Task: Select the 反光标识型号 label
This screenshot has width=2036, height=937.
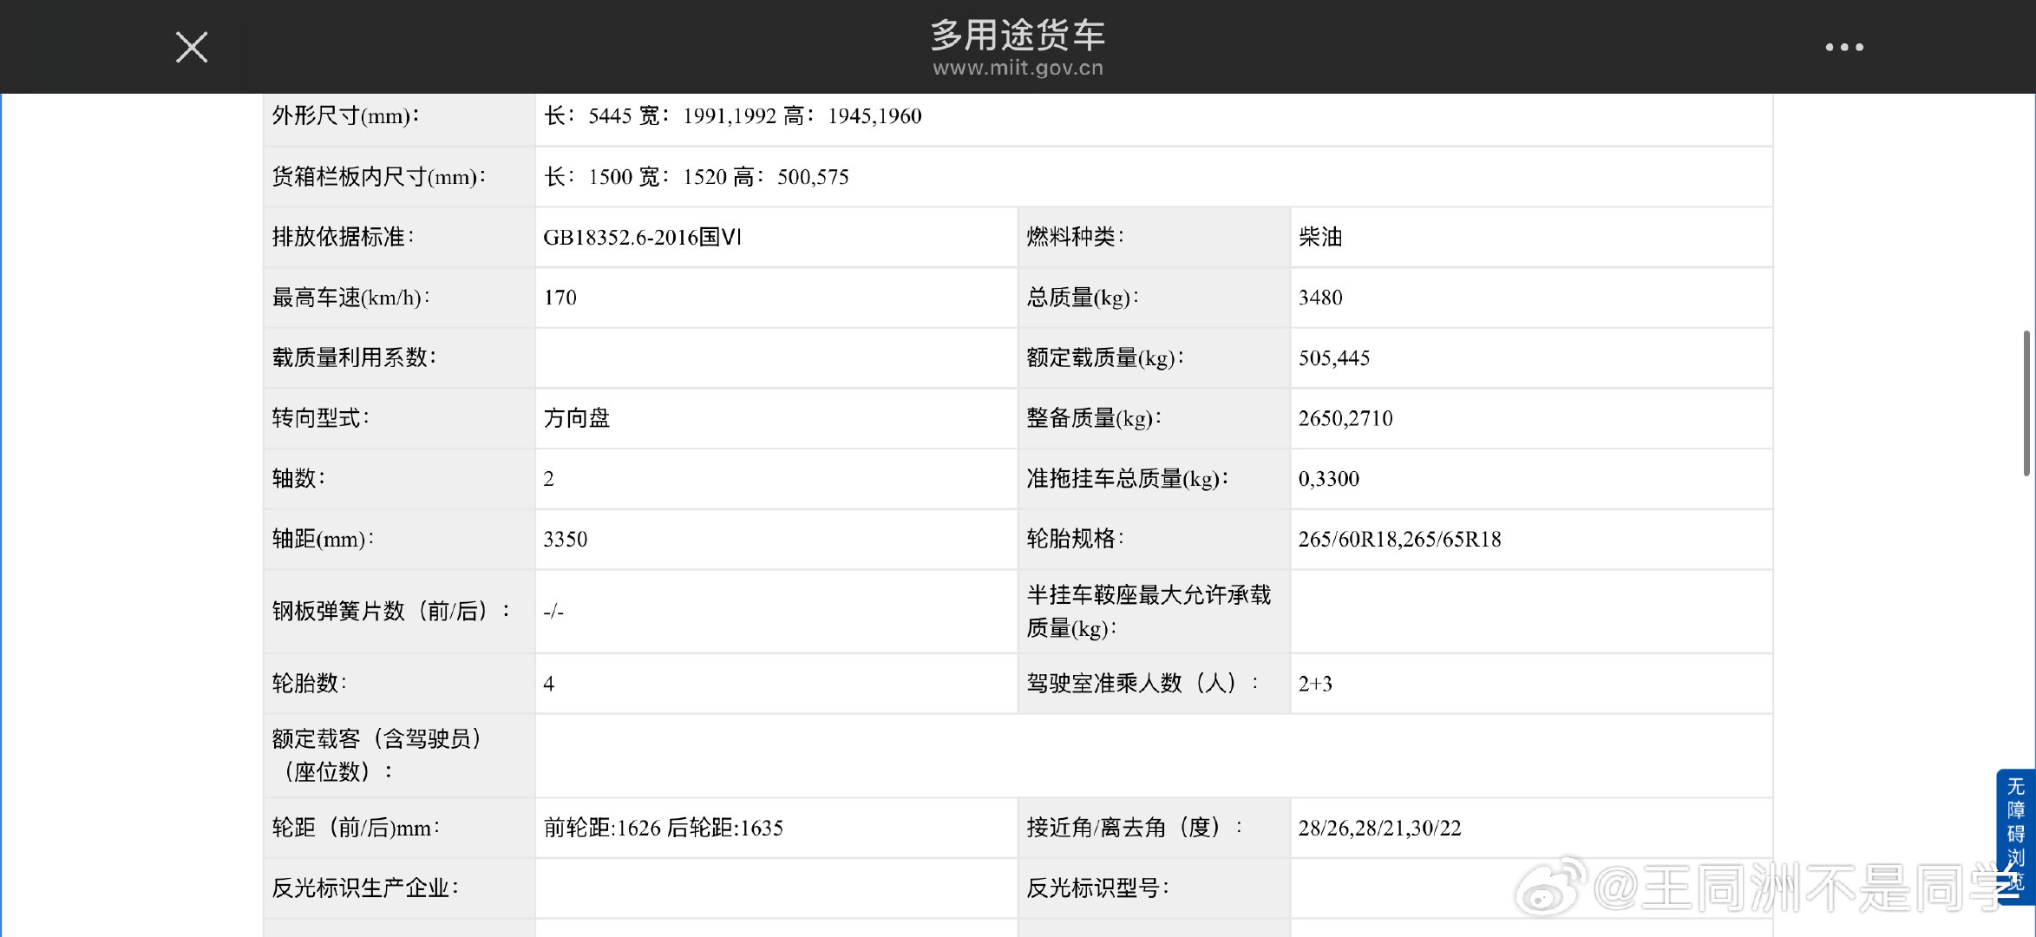Action: [1097, 888]
